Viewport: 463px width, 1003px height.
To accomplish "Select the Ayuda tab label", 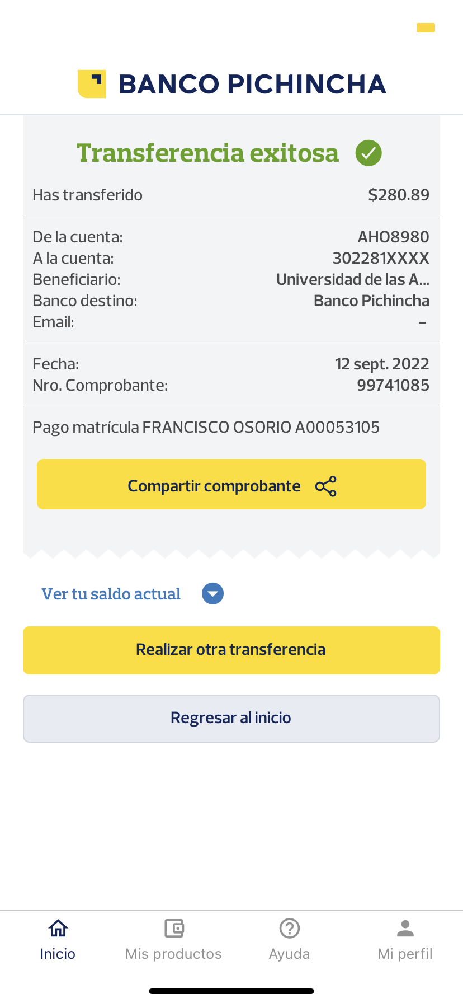I will pos(290,954).
